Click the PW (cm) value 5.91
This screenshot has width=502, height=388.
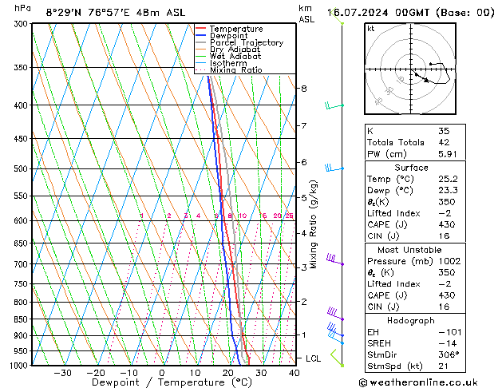pyautogui.click(x=448, y=154)
